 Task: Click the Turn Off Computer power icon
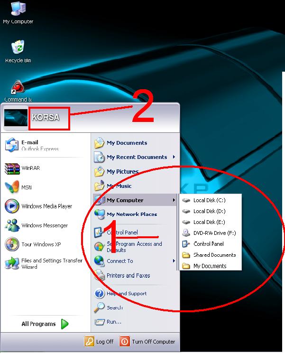(x=125, y=341)
